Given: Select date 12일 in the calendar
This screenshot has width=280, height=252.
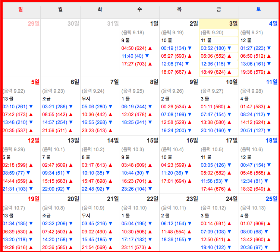Looking at the screenshot, I should (34, 140).
